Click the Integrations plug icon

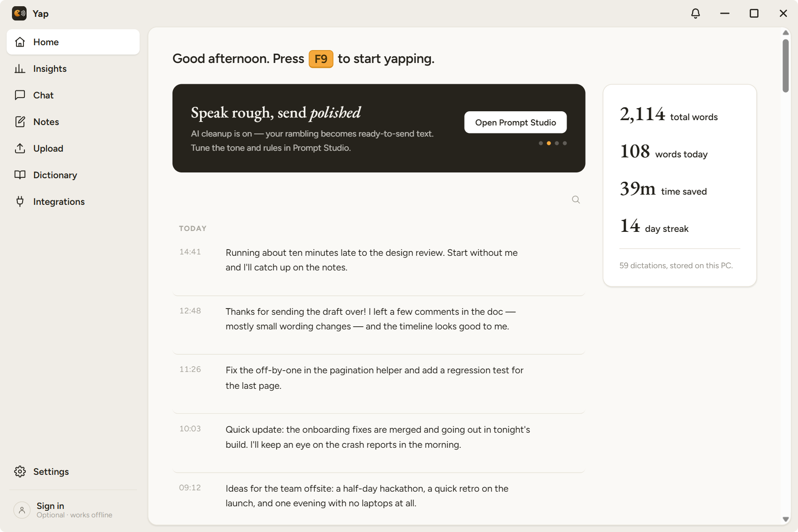click(20, 202)
